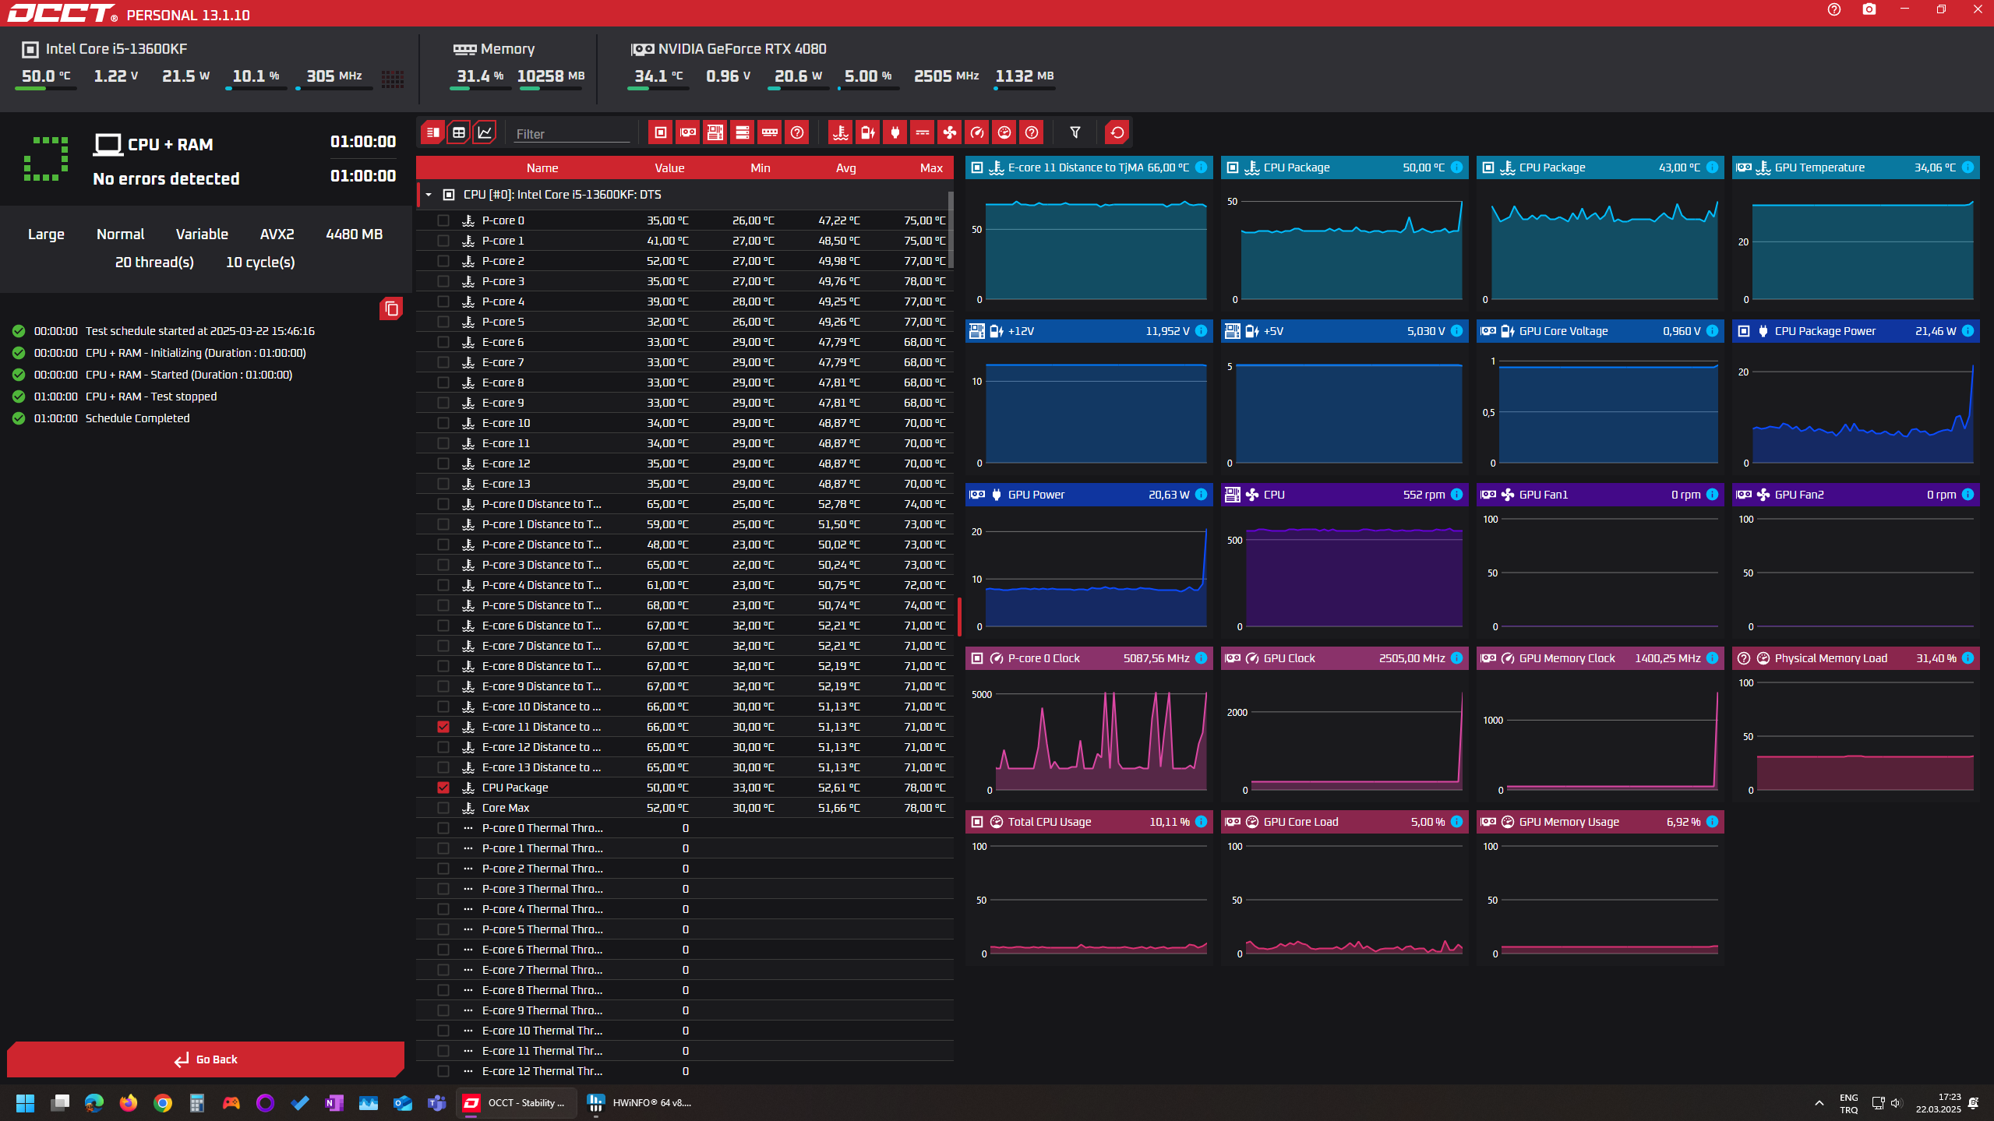The image size is (1994, 1121).
Task: Toggle CPU sensor filter icon in toolbar
Action: point(660,132)
